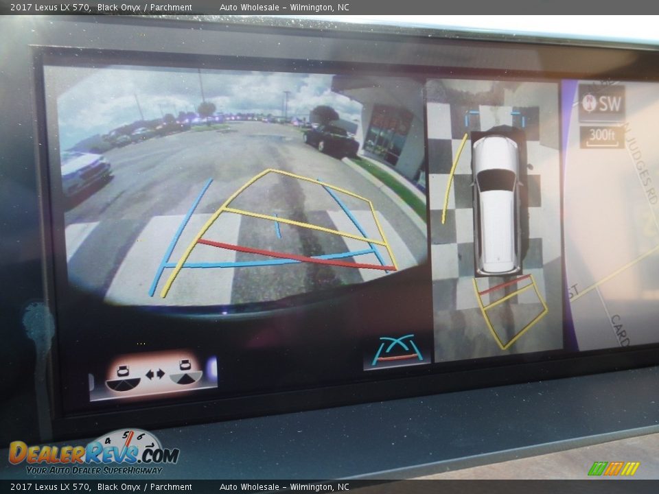Screen dimensions: 659x494
Task: Click the DealerRevs.com logo
Action: pyautogui.click(x=94, y=453)
